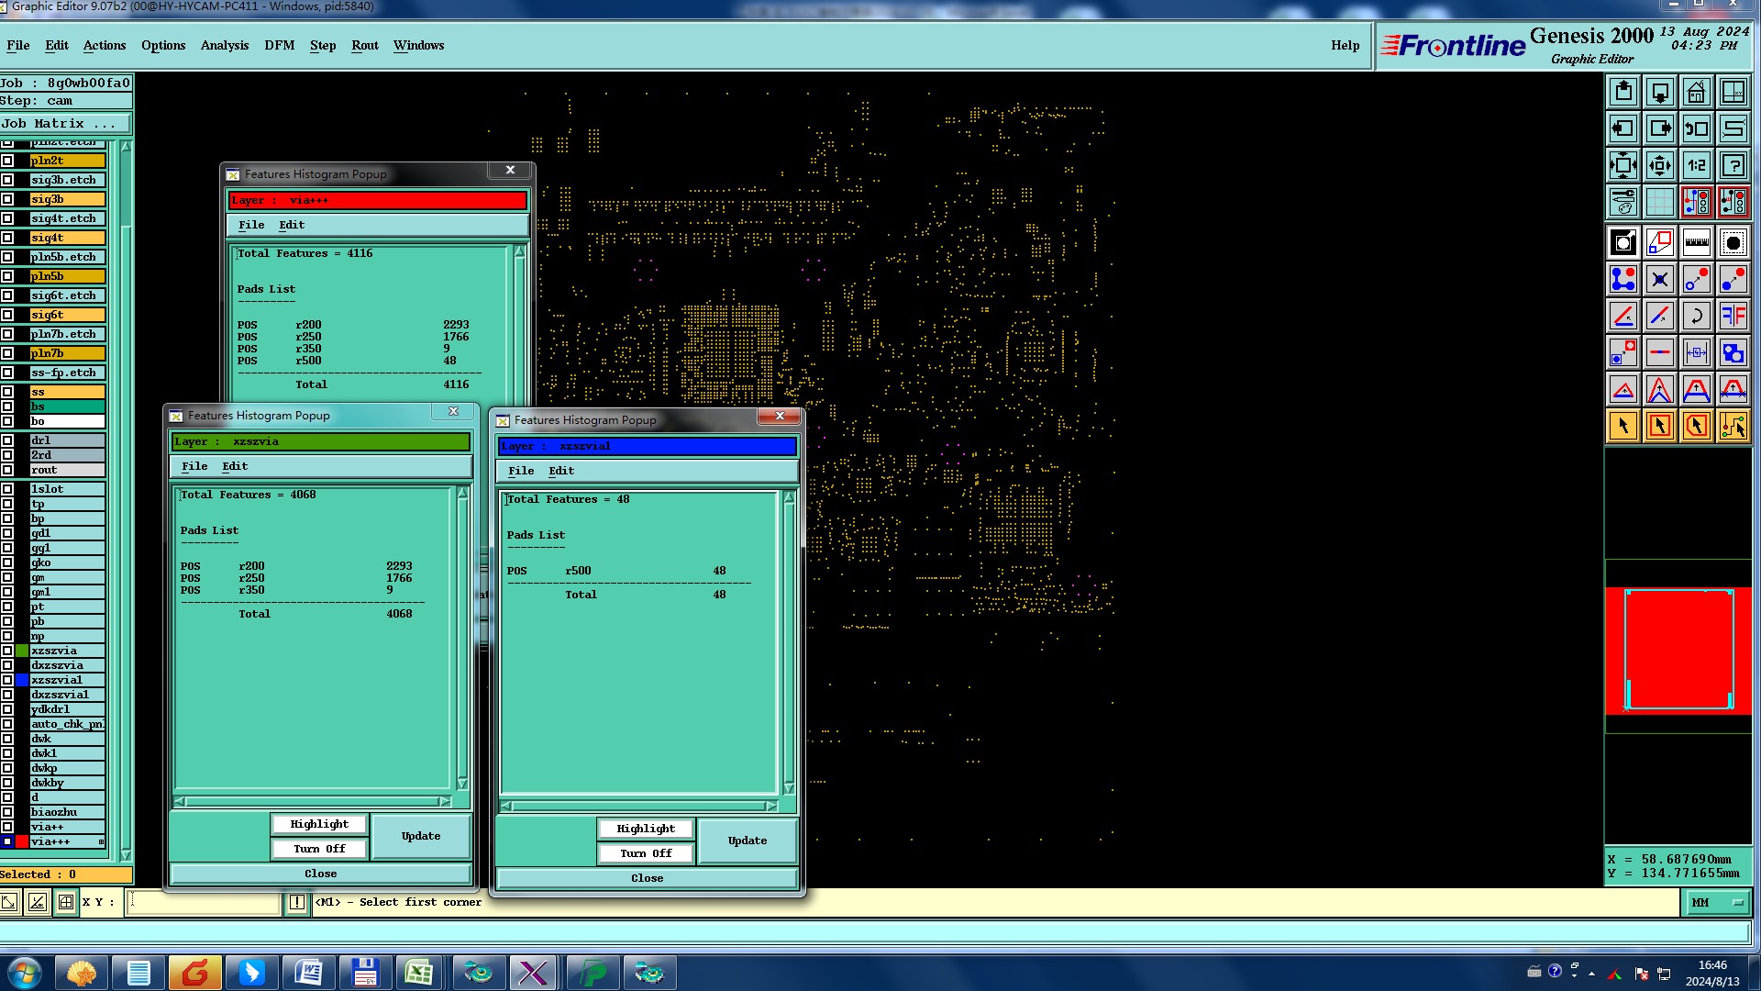Click xzszvia histogram scroll right arrow
Viewport: 1761px width, 991px height.
coord(445,802)
